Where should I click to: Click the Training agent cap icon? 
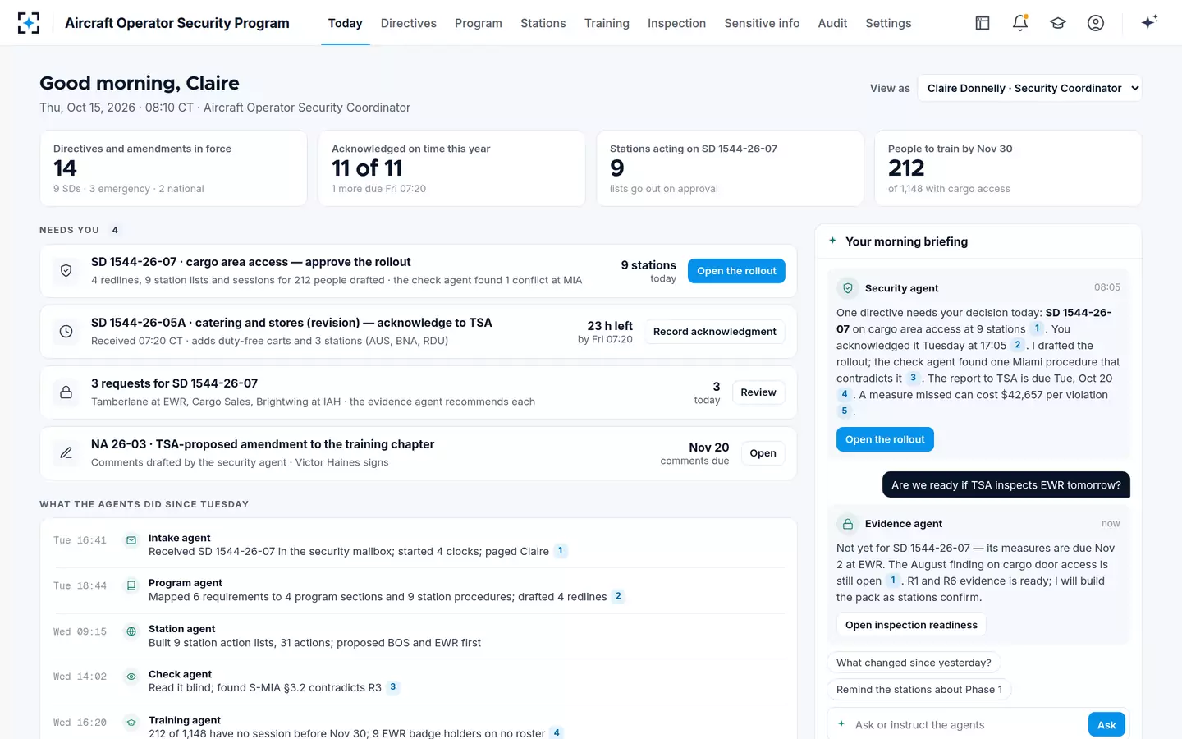131,723
